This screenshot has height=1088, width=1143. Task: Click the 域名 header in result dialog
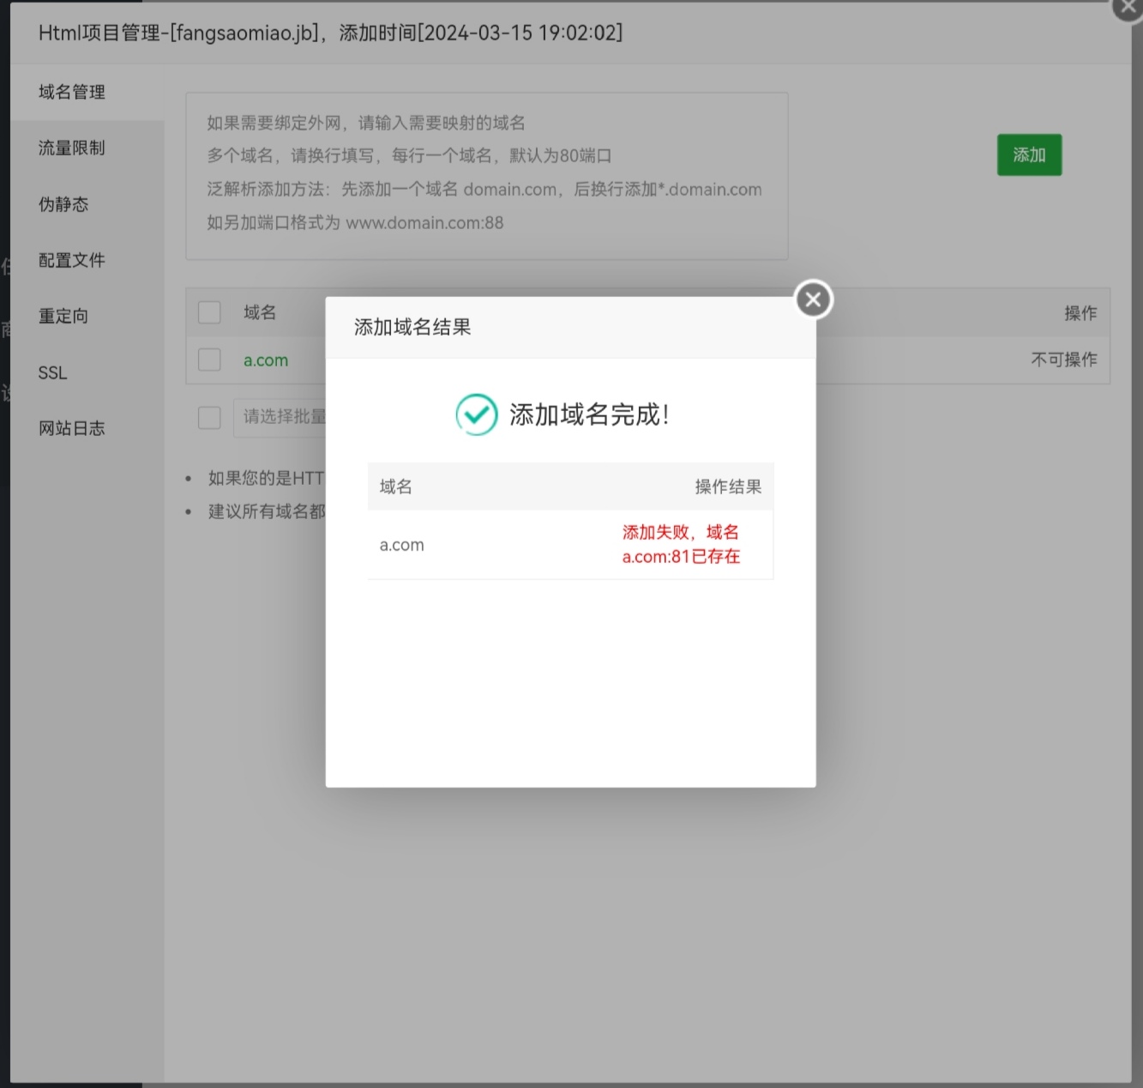396,487
